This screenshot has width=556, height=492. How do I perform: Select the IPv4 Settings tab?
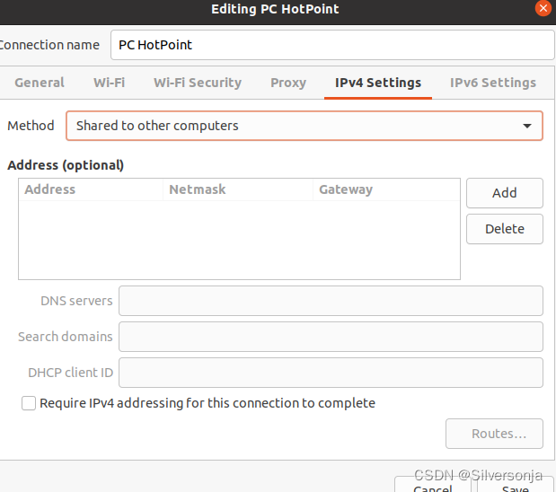pos(378,83)
